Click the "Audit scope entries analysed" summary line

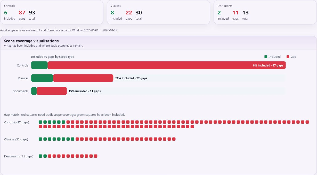click(59, 30)
